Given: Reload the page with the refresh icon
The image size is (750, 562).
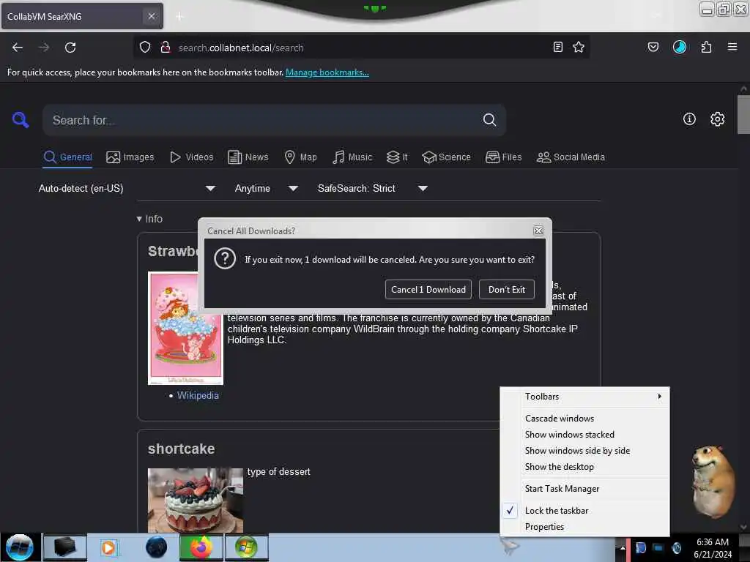Looking at the screenshot, I should tap(70, 48).
